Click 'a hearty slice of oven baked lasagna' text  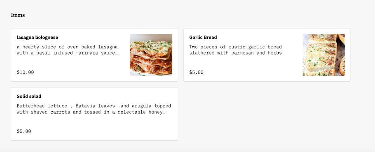coord(67,47)
